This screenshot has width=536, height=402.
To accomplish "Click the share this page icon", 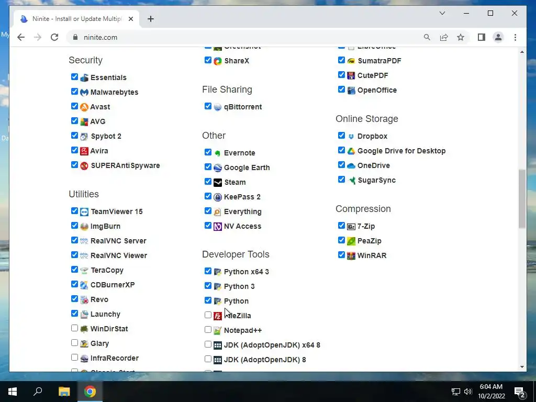I will click(x=444, y=37).
